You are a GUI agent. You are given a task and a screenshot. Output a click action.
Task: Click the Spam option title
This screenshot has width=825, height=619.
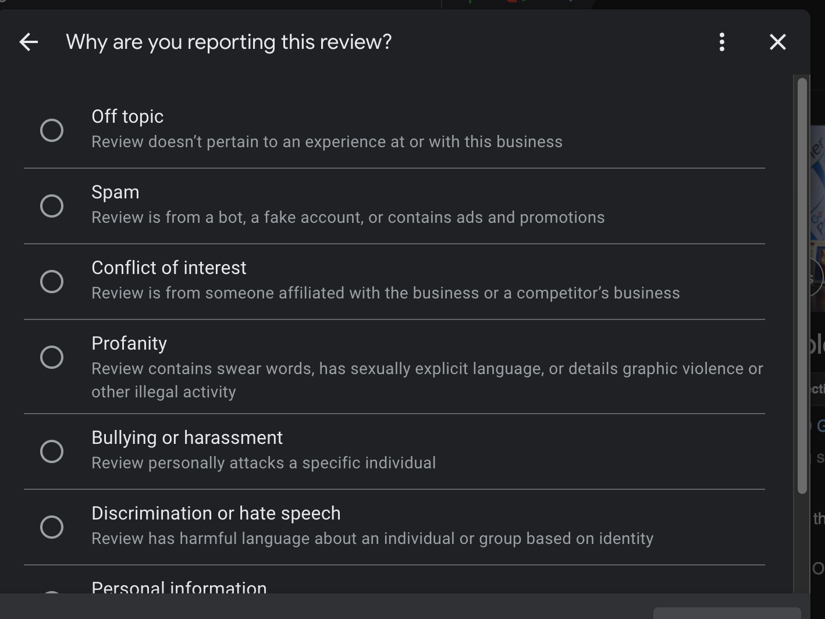115,192
